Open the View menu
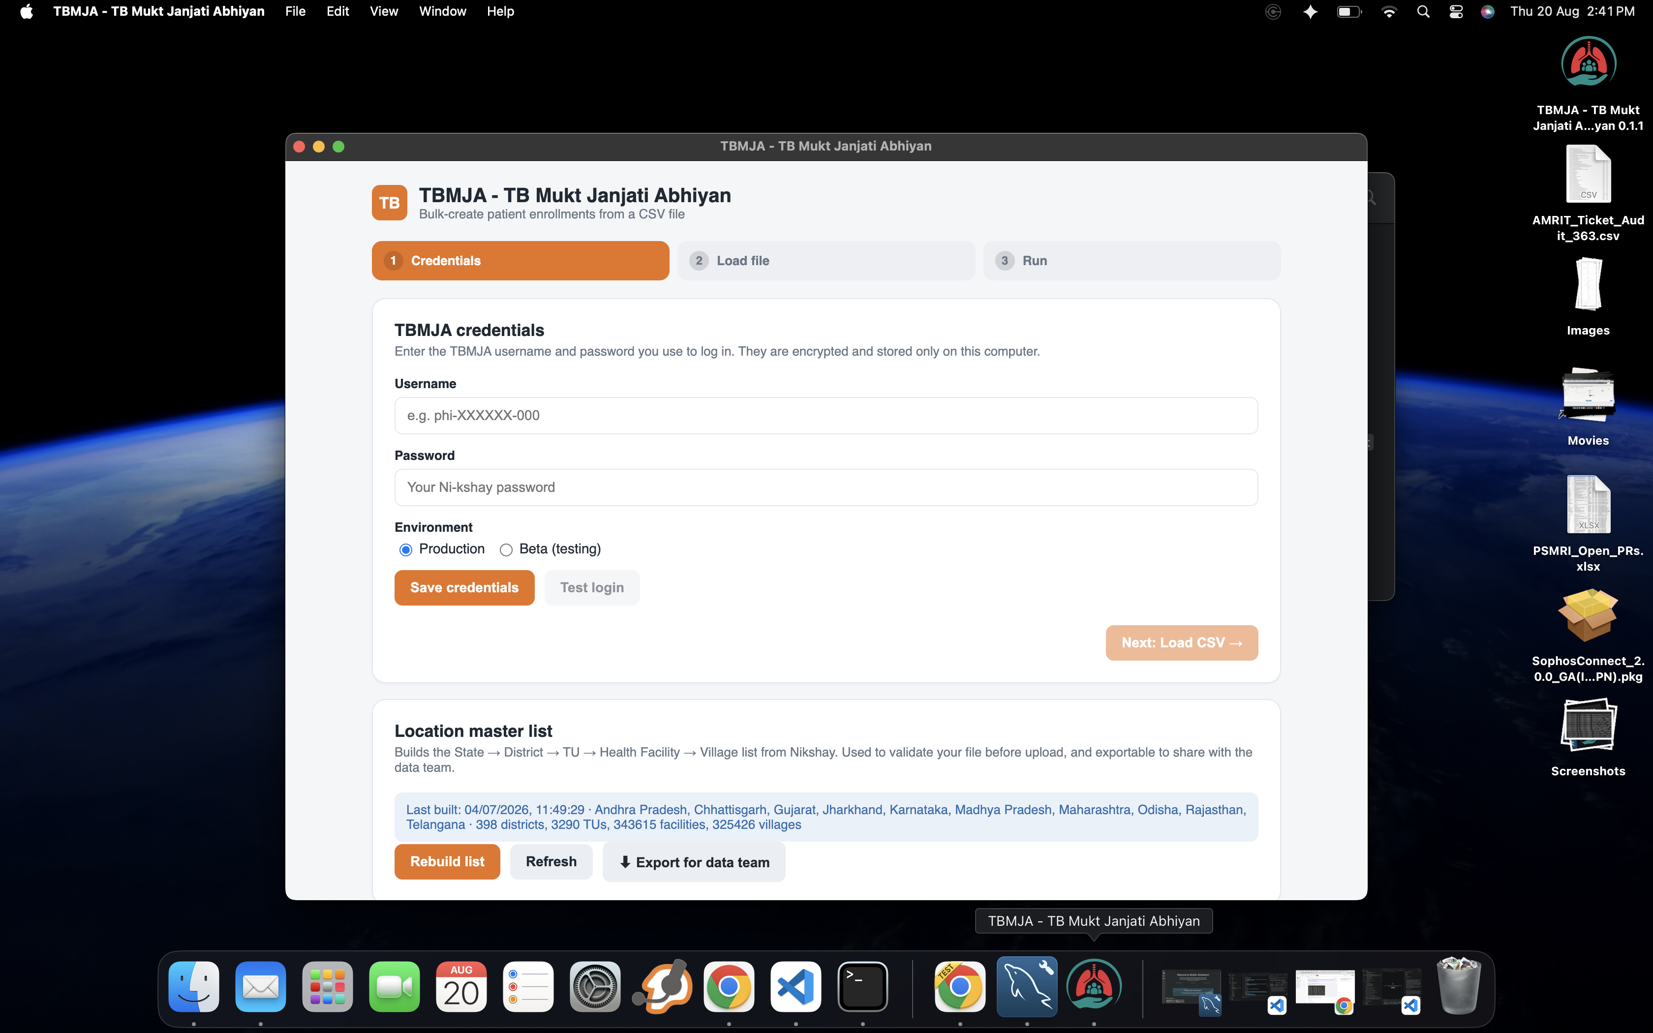The height and width of the screenshot is (1033, 1653). point(384,12)
